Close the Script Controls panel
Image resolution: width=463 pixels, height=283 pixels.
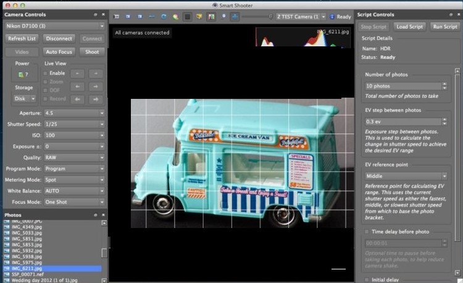459,14
